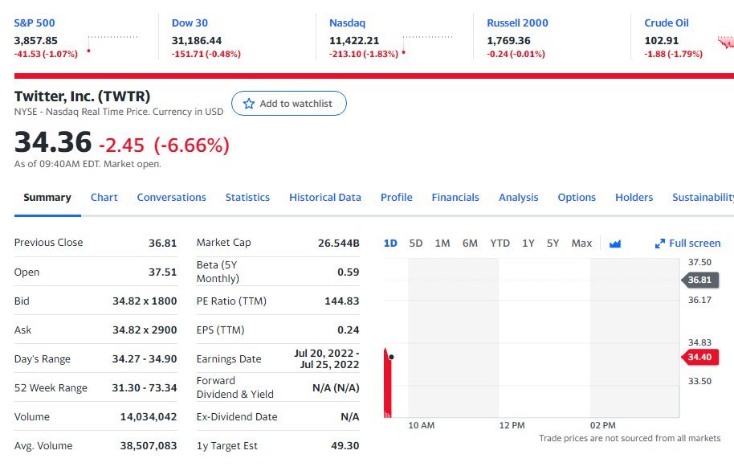Viewport: 734px width, 475px height.
Task: Click the Bid value 34.82 x 1800
Action: [x=145, y=301]
